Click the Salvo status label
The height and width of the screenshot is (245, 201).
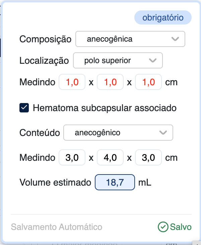tap(181, 227)
